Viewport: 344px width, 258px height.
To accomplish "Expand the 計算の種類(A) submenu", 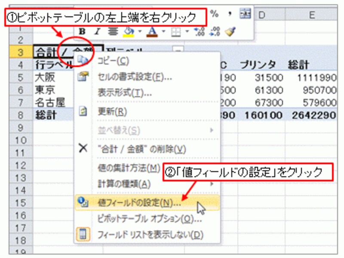I will tap(147, 184).
